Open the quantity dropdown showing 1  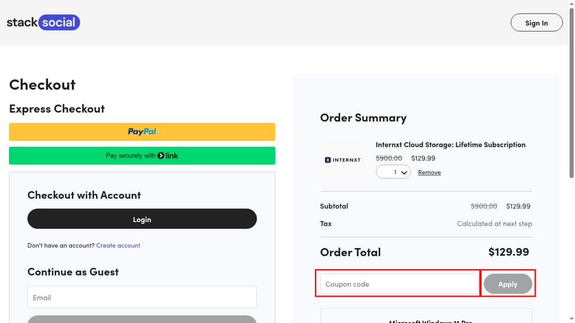[x=393, y=172]
